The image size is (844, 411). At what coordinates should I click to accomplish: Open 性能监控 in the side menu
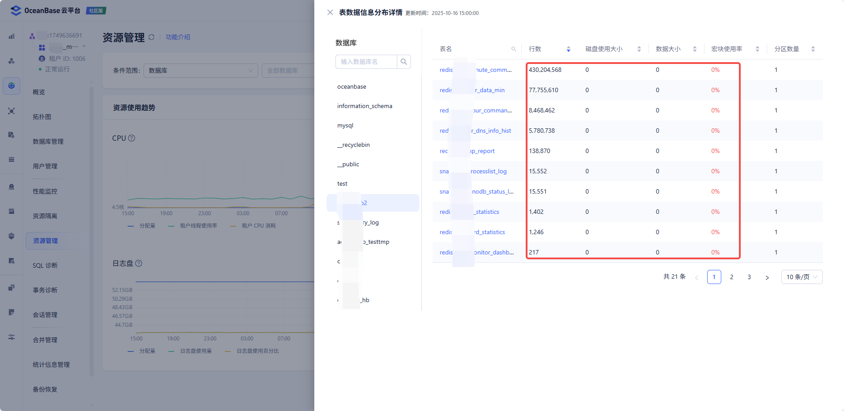pyautogui.click(x=45, y=191)
